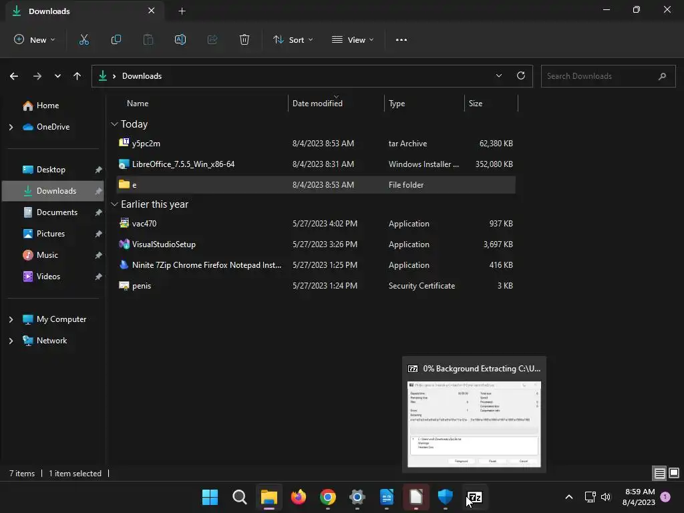684x513 pixels.
Task: Click Downloads breadcrumb in address bar
Action: pyautogui.click(x=142, y=76)
